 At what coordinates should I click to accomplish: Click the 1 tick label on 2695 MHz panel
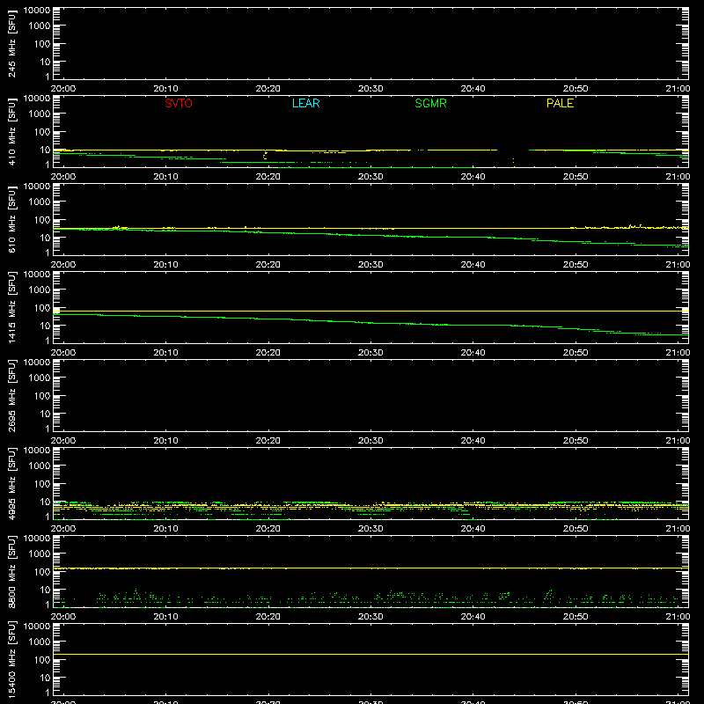pyautogui.click(x=48, y=429)
